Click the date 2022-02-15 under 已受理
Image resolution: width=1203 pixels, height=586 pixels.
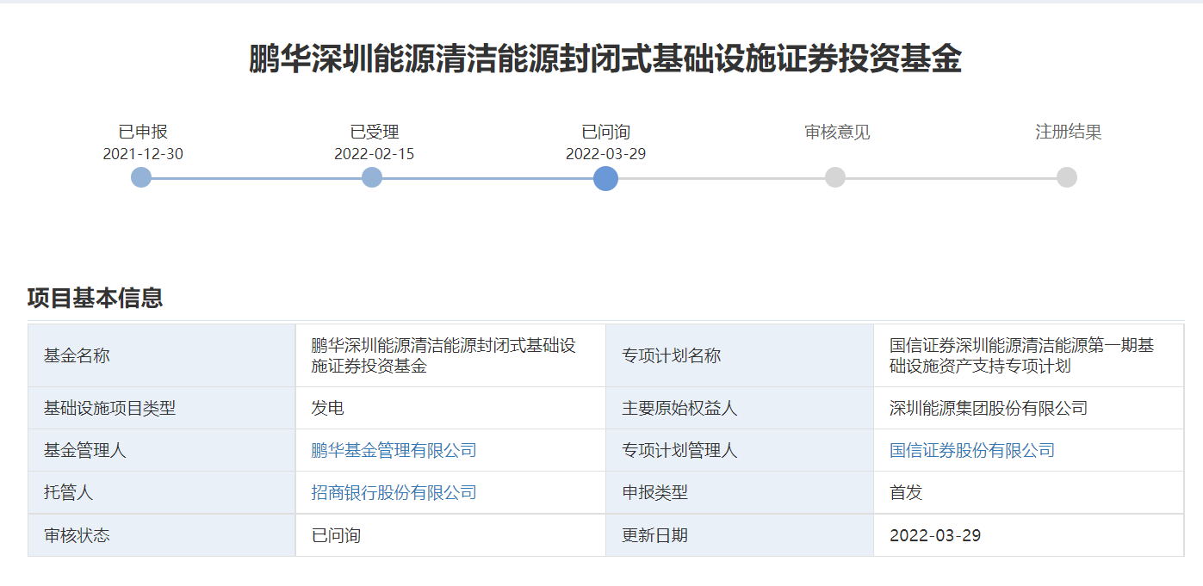[375, 154]
